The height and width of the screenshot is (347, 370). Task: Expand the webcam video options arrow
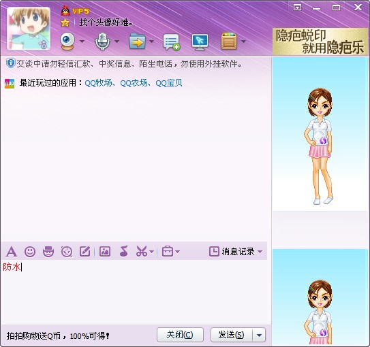pos(82,42)
